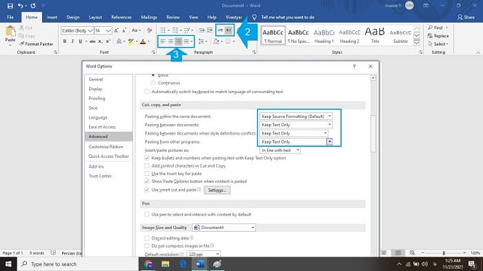Open Insert/paste pictures as dropdown
The image size is (483, 271).
pyautogui.click(x=280, y=150)
